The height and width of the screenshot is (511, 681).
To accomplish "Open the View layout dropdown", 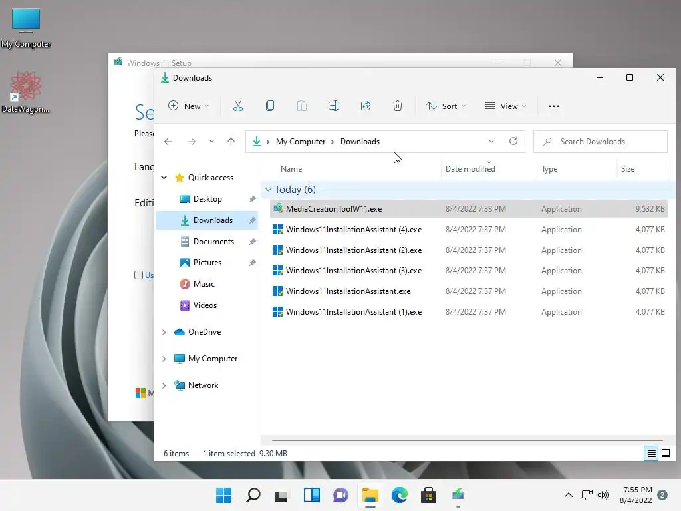I will point(505,106).
